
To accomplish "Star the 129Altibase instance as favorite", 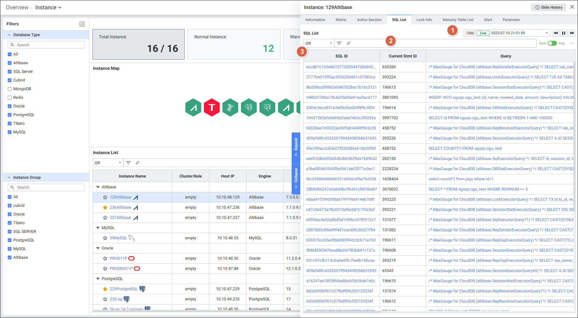I will (105, 197).
